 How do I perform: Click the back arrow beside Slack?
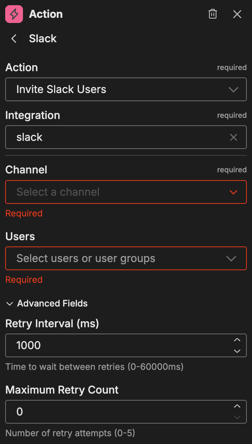pyautogui.click(x=13, y=38)
